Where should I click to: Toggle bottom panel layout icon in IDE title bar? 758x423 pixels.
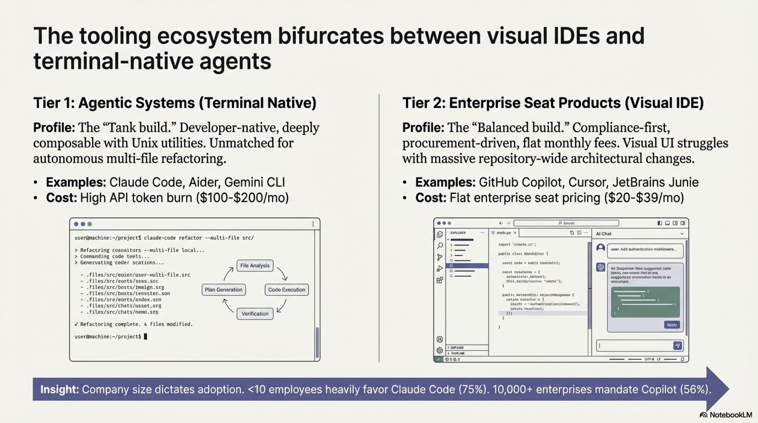click(x=668, y=223)
